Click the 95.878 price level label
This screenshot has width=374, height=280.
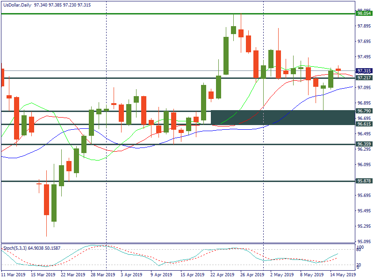(364, 181)
